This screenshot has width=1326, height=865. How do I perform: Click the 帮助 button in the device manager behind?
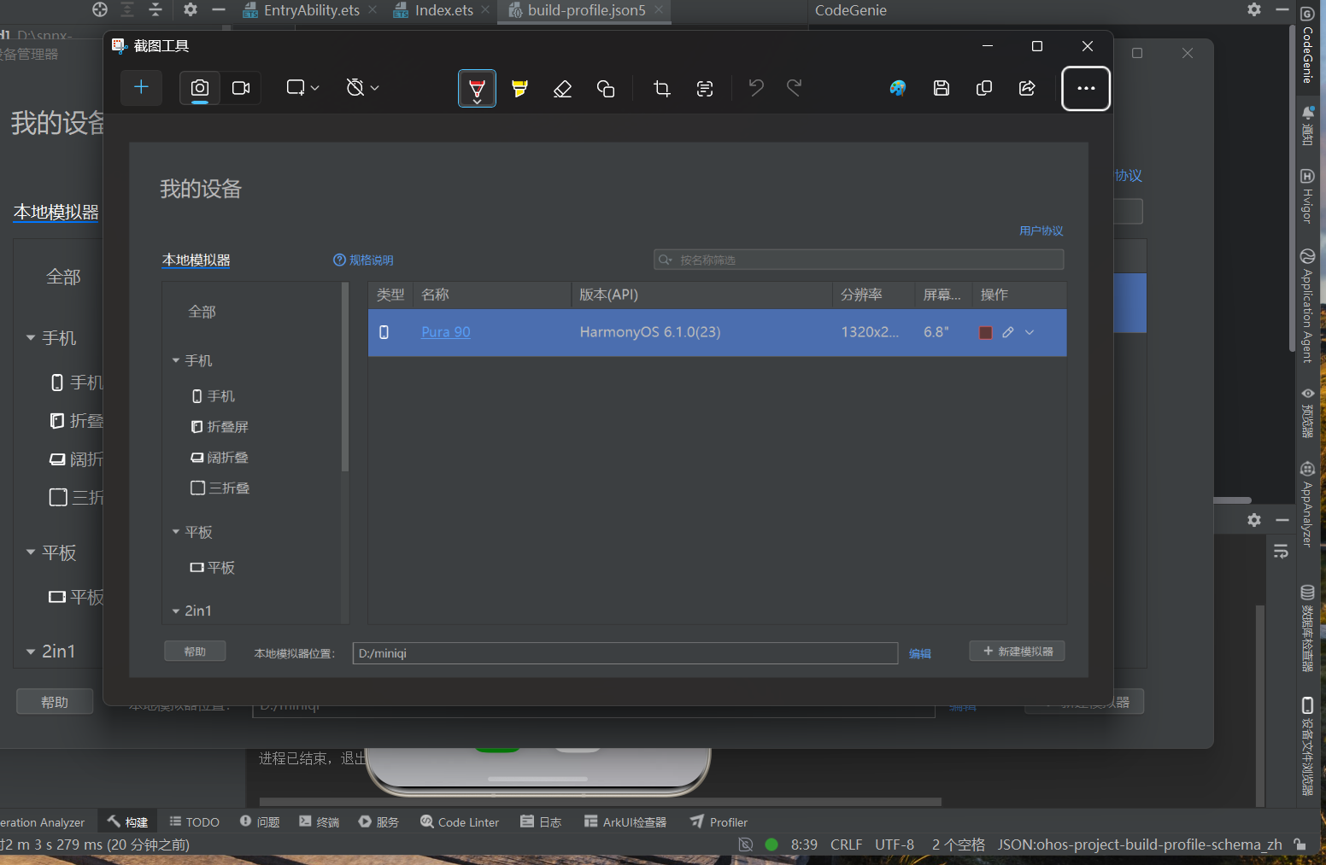pyautogui.click(x=55, y=702)
